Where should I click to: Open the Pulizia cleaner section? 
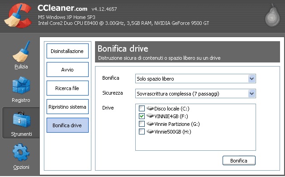(21, 55)
